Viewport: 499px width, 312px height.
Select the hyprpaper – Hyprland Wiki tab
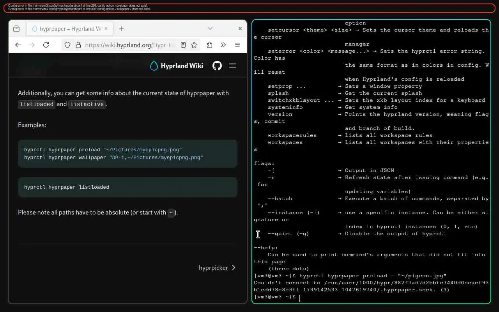[x=70, y=28]
